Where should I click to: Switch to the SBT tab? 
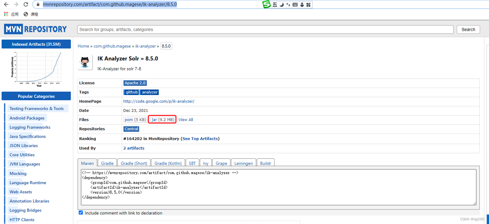click(x=192, y=163)
